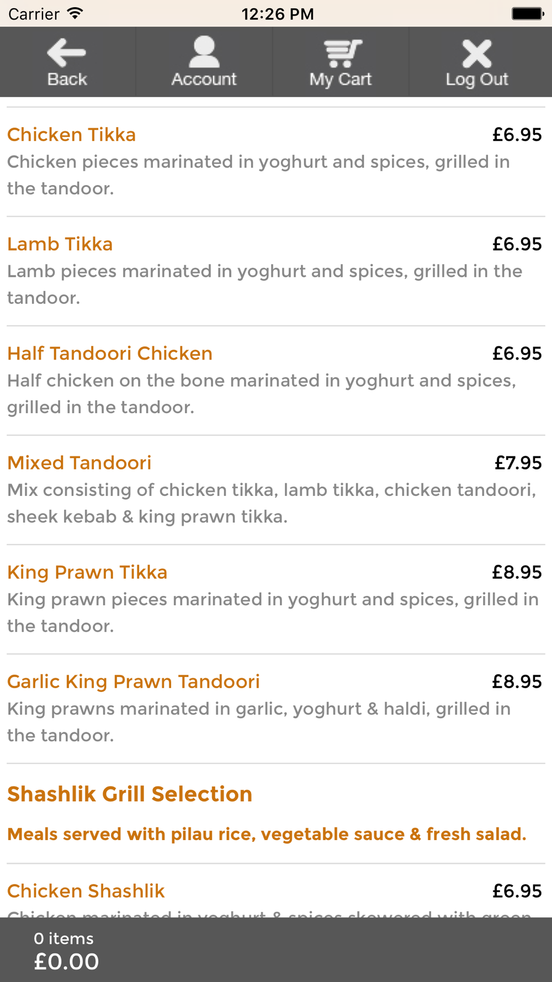Image resolution: width=552 pixels, height=982 pixels.
Task: Tap the Wi-Fi status icon
Action: point(75,13)
